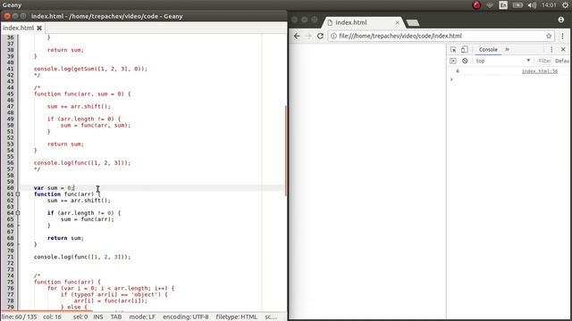Viewport: 572px width, 321px height.
Task: Open the En keyboard layout indicator
Action: click(x=503, y=5)
